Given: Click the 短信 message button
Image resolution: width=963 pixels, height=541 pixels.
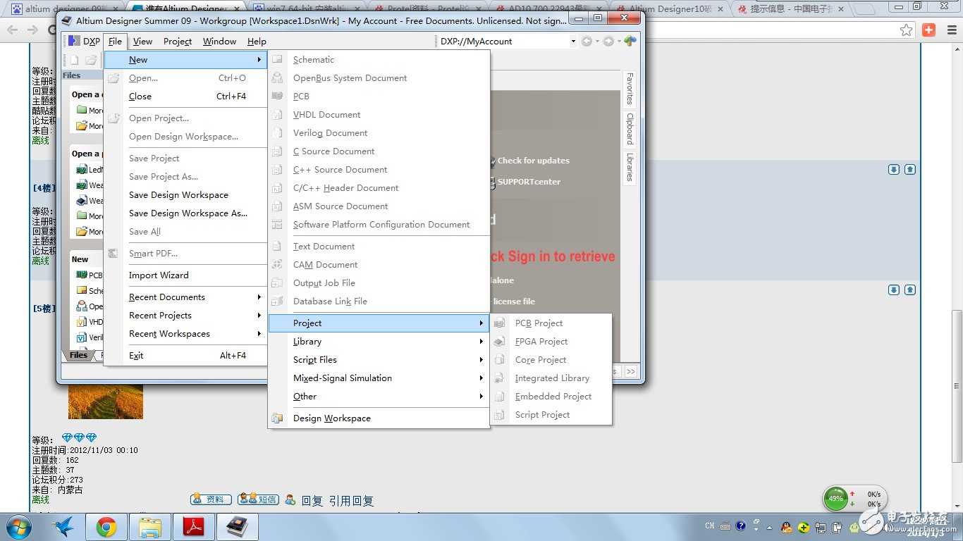Looking at the screenshot, I should [258, 499].
